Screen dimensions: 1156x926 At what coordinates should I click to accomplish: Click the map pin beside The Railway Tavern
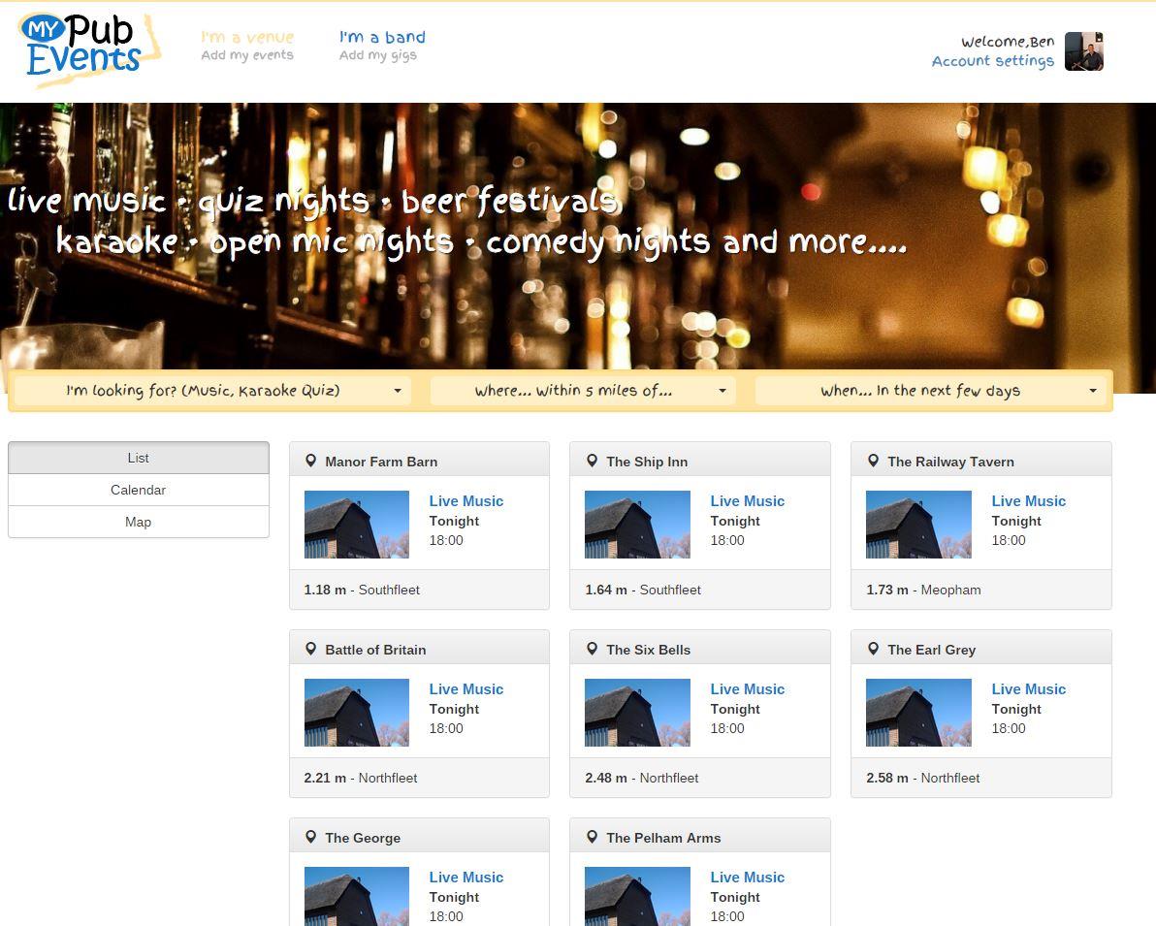(x=873, y=461)
